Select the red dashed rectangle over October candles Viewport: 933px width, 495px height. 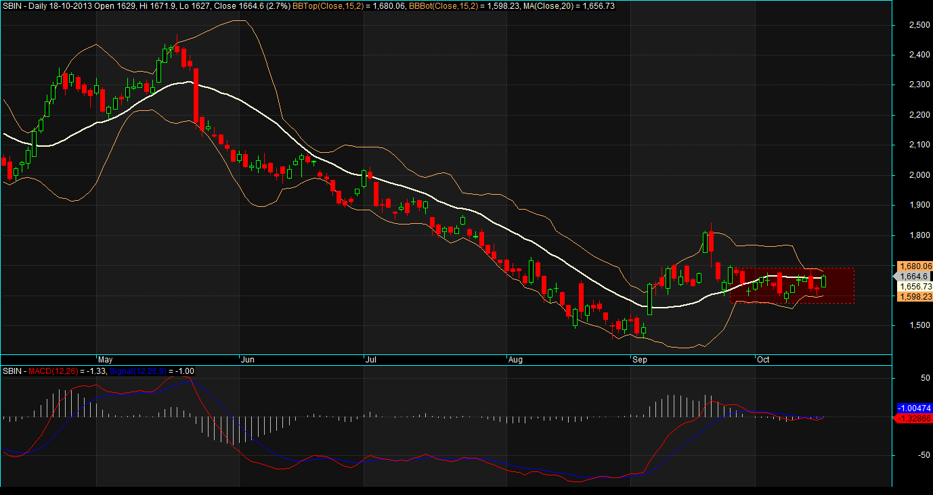click(x=792, y=285)
